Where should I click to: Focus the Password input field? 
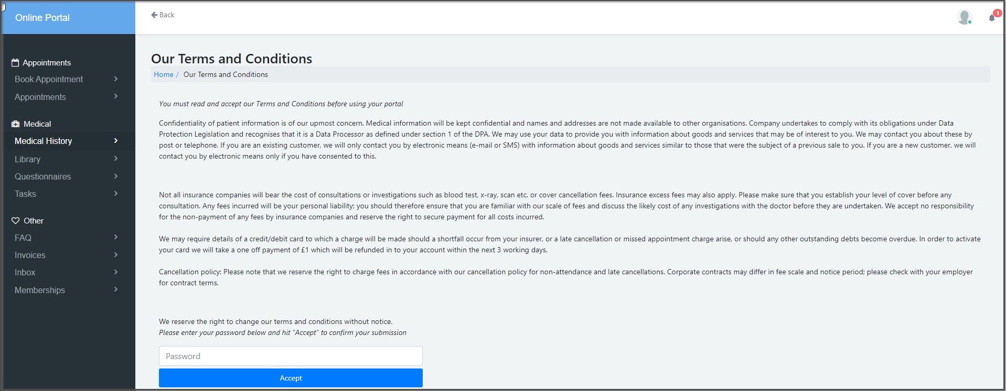[x=291, y=356]
